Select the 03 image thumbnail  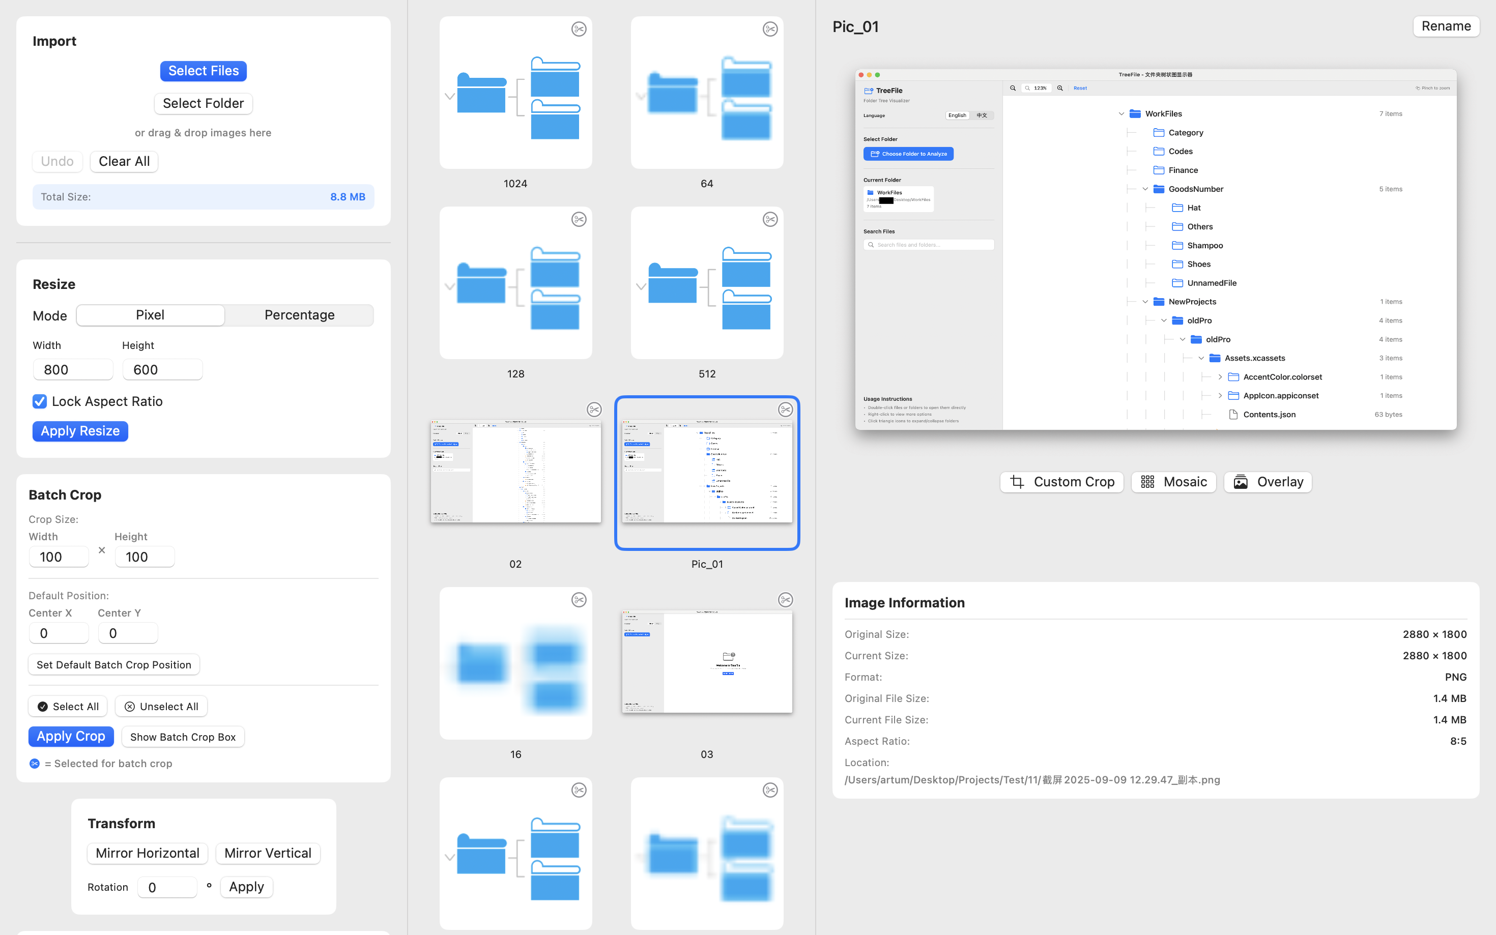pos(706,662)
